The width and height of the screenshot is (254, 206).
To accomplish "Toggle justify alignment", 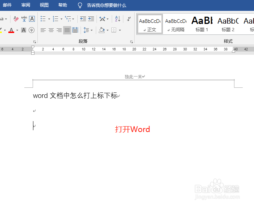I will (x=67, y=30).
